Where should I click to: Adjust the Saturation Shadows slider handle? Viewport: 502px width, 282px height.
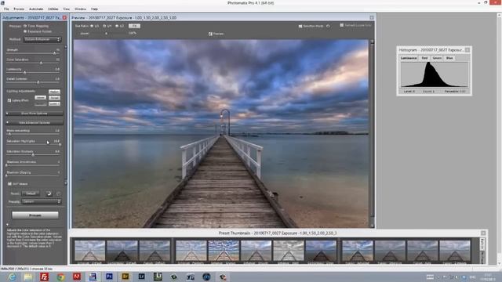pos(33,155)
